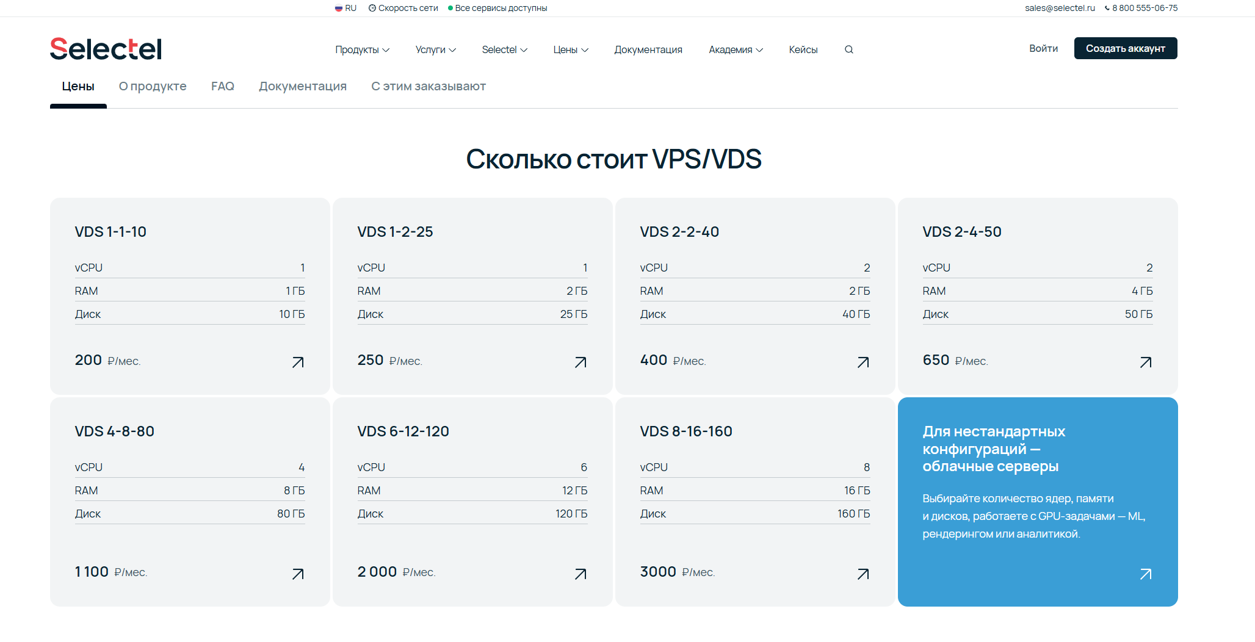Click the 50 ГБ disk value
Screen dimensions: 1255x642
click(1138, 314)
